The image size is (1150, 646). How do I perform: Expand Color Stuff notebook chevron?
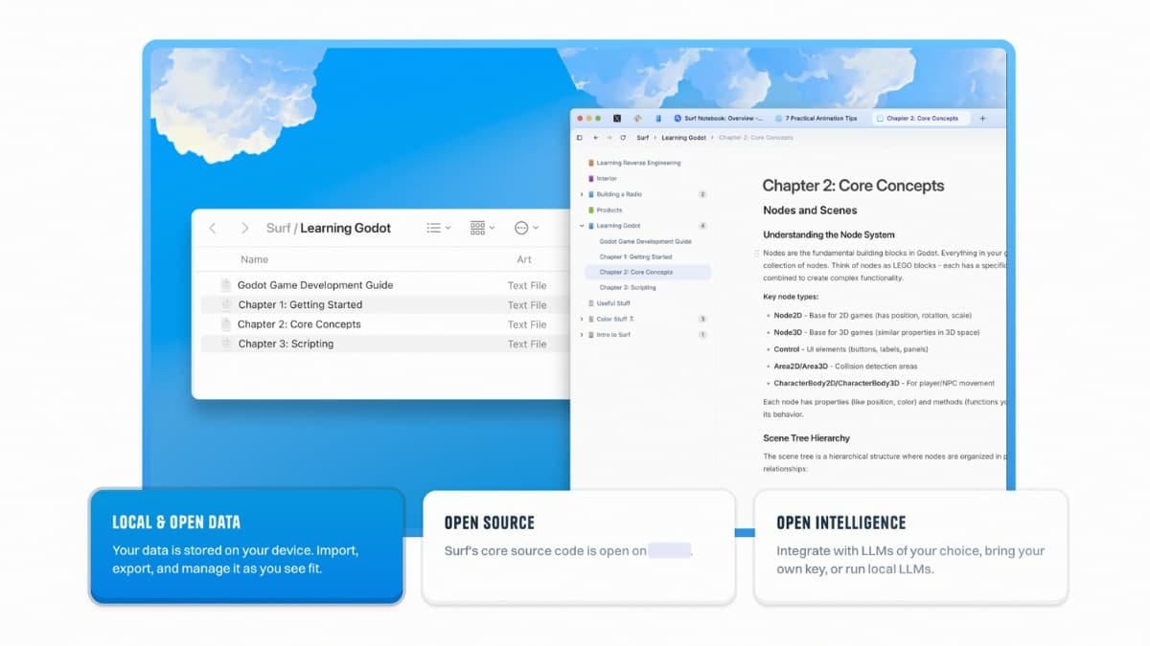point(581,319)
